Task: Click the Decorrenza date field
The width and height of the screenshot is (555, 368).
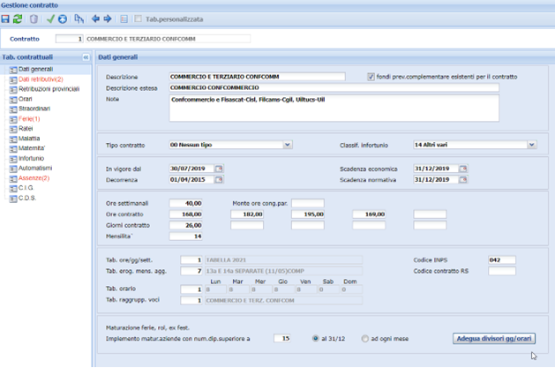Action: pyautogui.click(x=191, y=180)
